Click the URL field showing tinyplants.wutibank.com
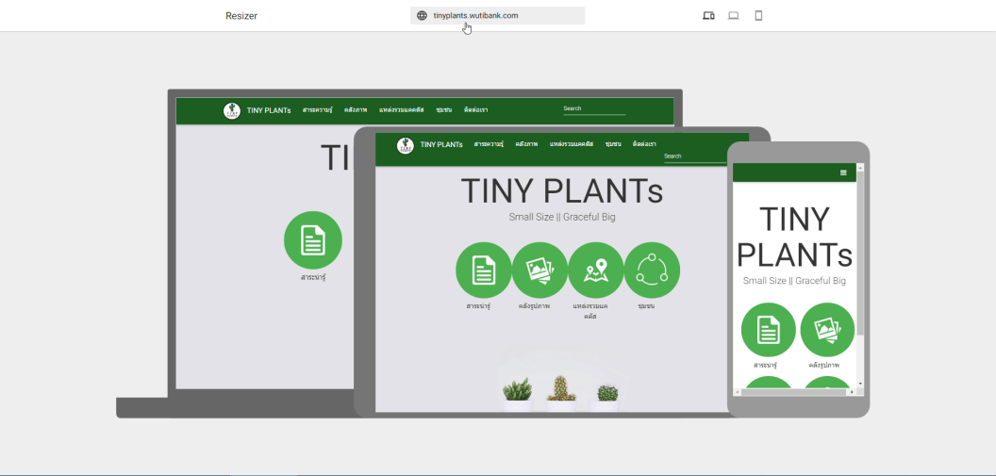996x476 pixels. coord(497,16)
